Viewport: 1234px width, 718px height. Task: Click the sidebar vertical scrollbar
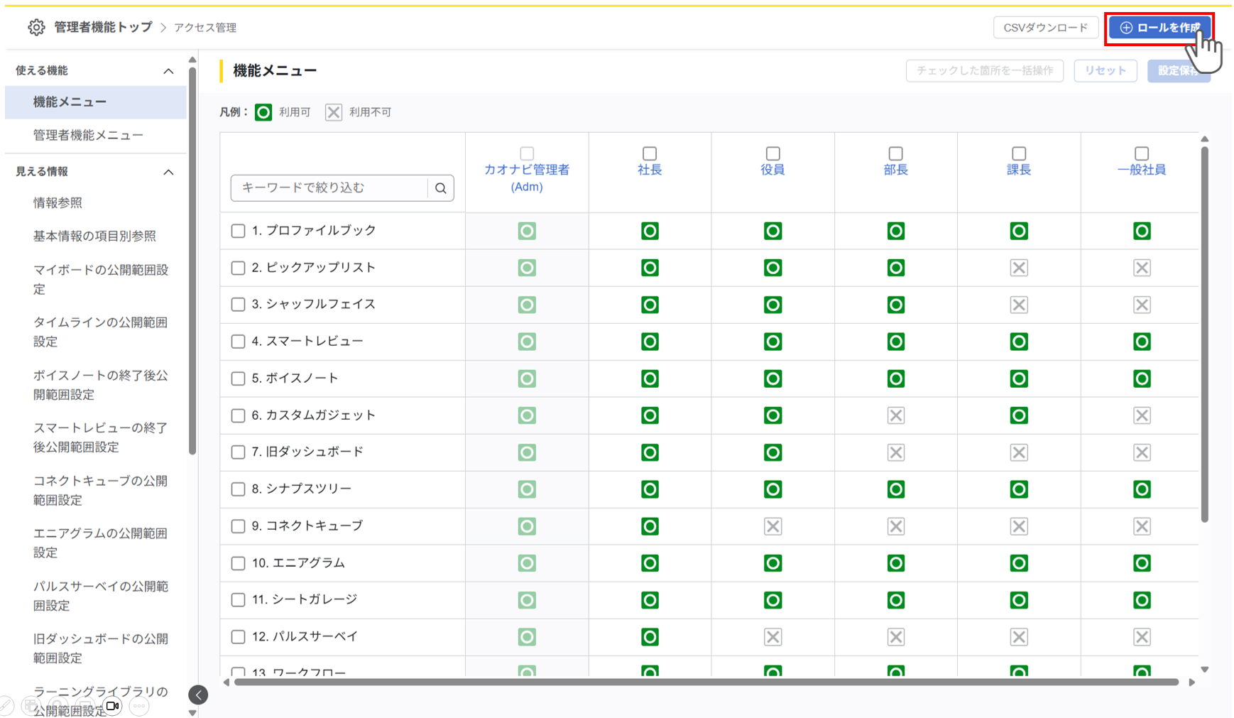point(192,259)
